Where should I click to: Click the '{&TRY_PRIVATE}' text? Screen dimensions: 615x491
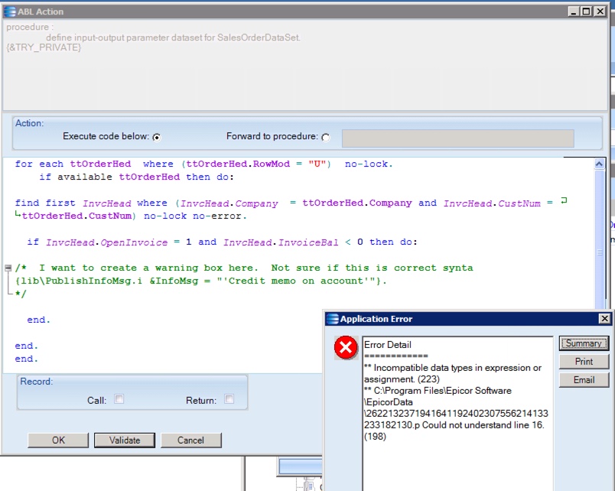44,47
